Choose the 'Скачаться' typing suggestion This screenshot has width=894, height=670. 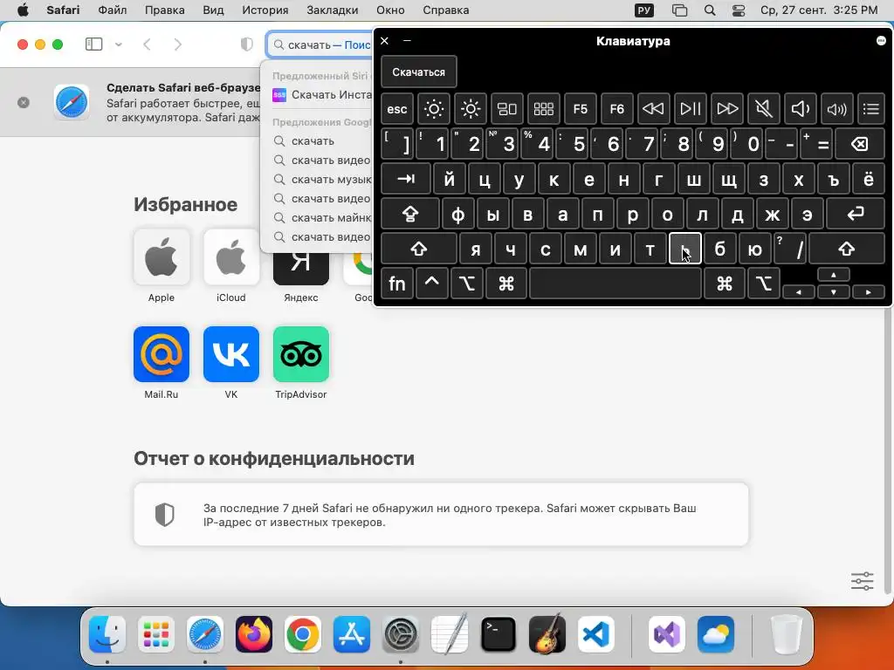click(418, 72)
